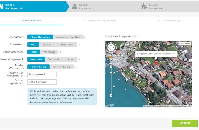Click the map pan navigation control
199x130 pixels.
pos(111,48)
